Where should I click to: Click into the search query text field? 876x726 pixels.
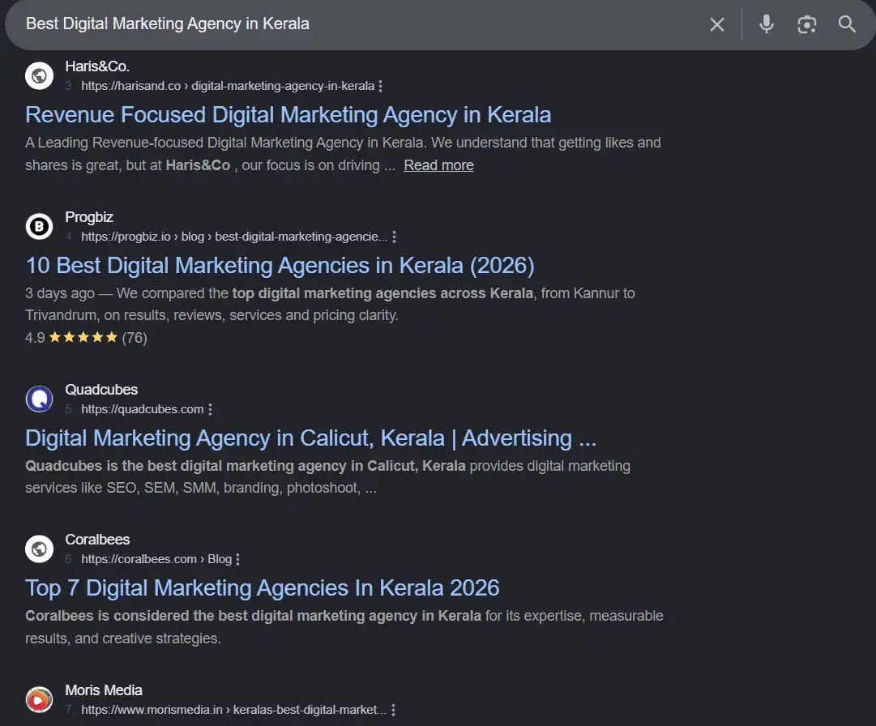pos(357,24)
